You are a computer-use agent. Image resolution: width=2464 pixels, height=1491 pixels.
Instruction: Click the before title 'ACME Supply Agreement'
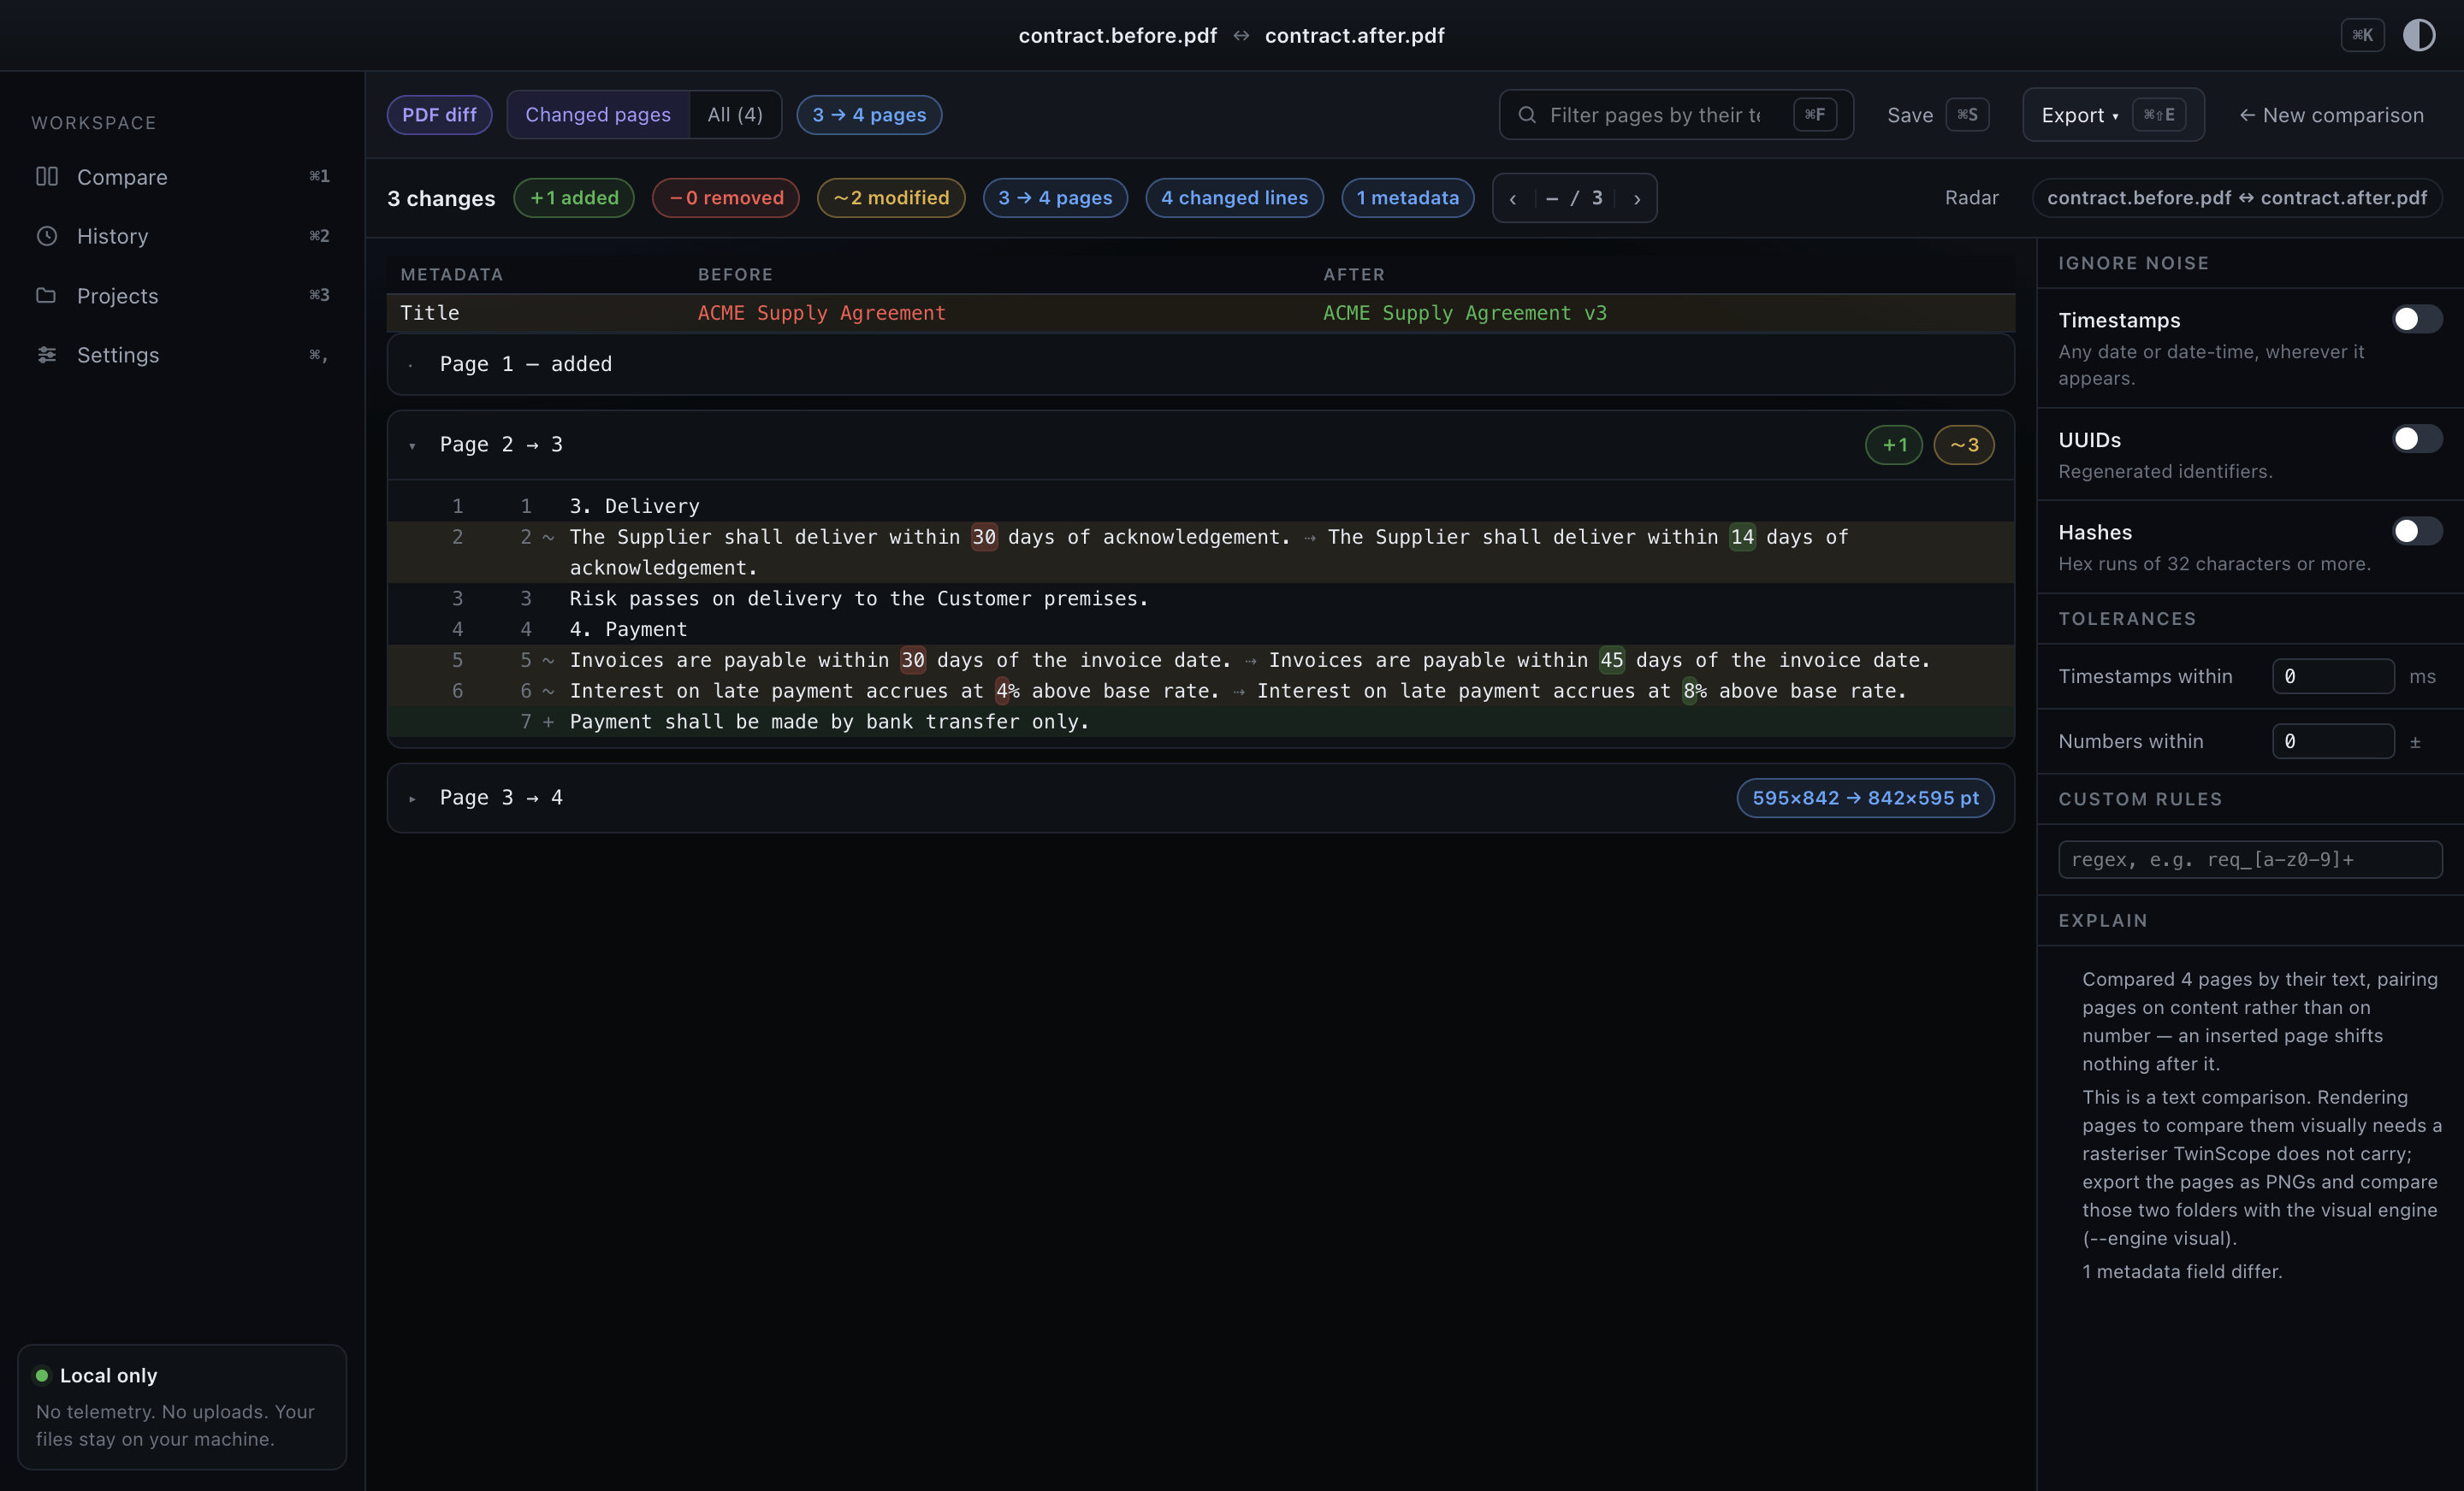click(x=821, y=313)
